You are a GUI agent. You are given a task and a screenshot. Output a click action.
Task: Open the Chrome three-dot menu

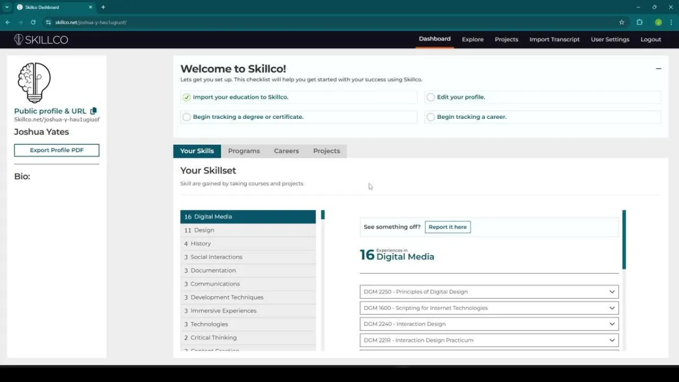point(672,23)
